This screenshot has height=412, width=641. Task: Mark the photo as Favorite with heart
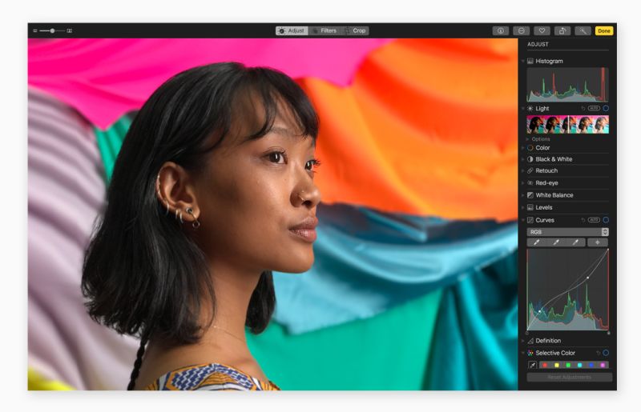(x=542, y=30)
